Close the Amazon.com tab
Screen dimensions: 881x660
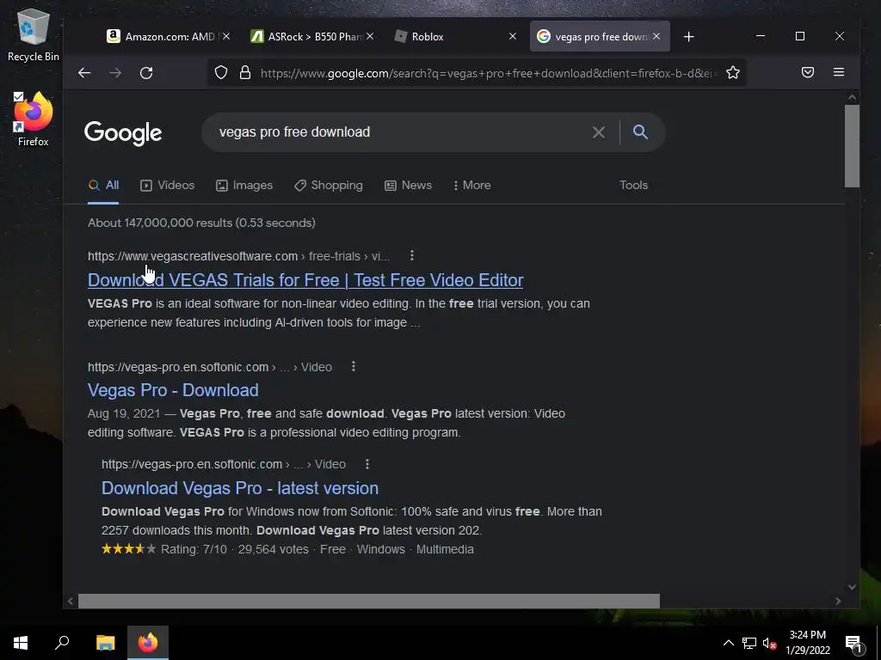[x=226, y=36]
